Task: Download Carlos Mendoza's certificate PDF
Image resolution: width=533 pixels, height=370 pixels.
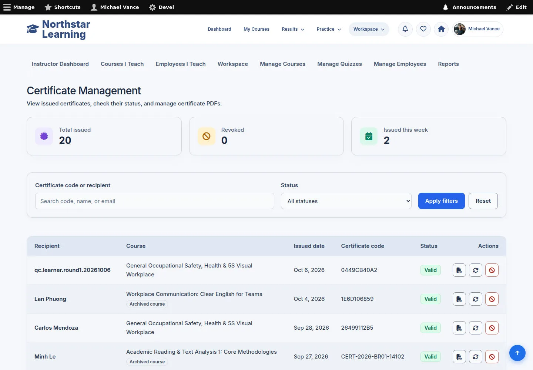Action: click(x=459, y=328)
